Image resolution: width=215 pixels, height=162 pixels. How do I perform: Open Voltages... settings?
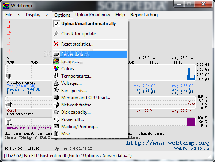(90, 83)
